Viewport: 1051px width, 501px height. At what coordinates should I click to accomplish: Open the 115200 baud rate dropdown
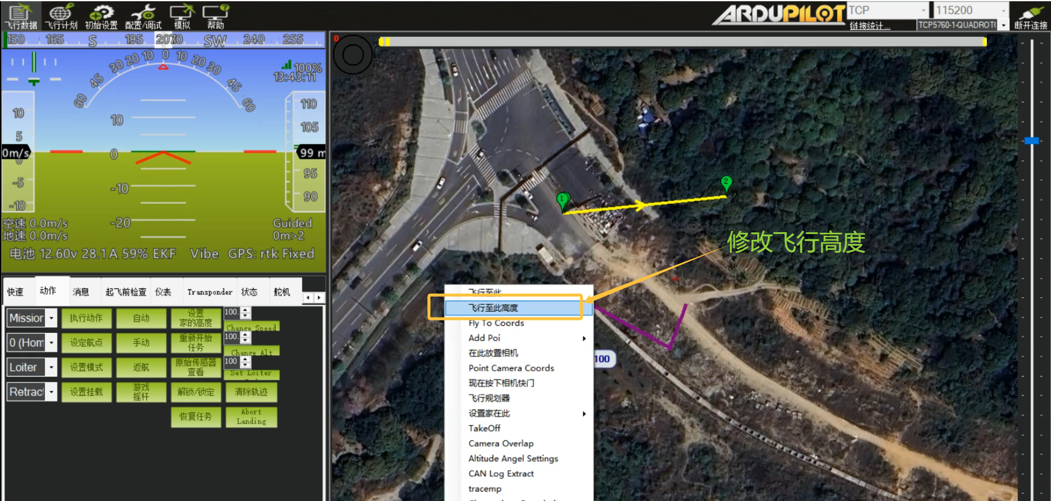click(x=1003, y=10)
